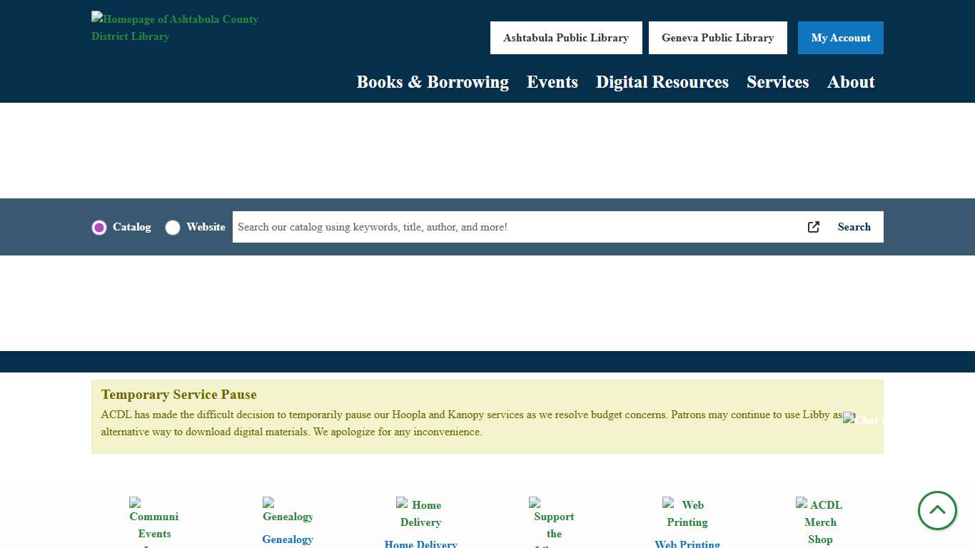Screen dimensions: 975x548
Task: Expand the Services menu
Action: [777, 82]
